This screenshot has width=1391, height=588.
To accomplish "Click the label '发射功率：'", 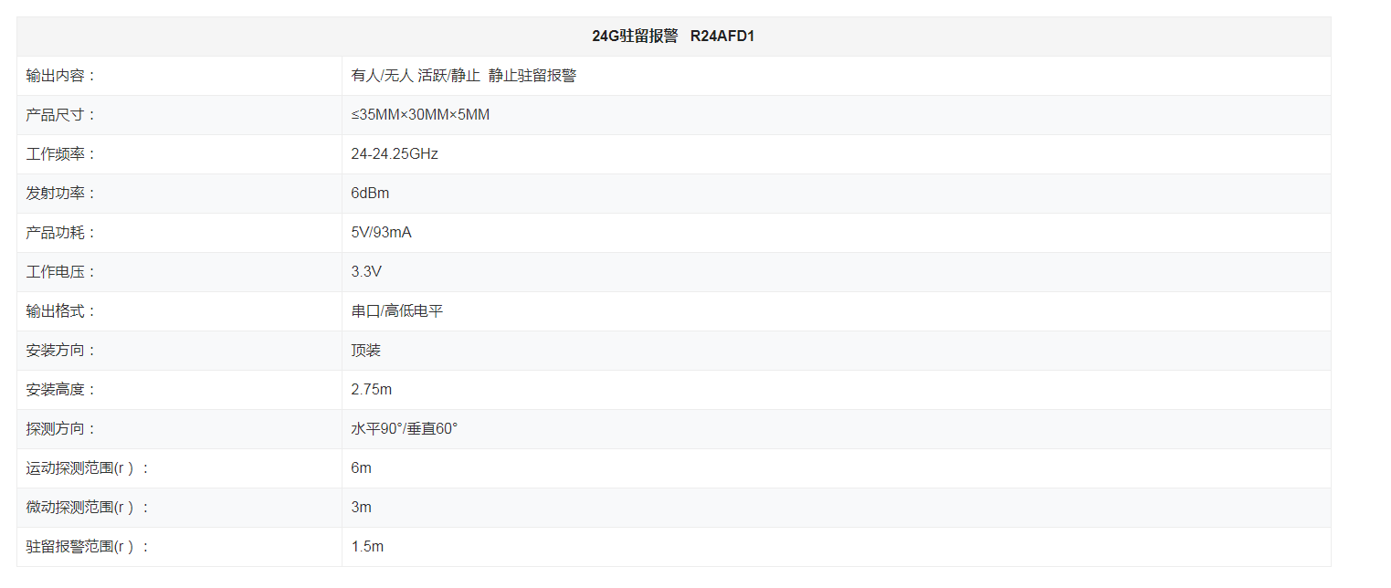I will coord(61,194).
